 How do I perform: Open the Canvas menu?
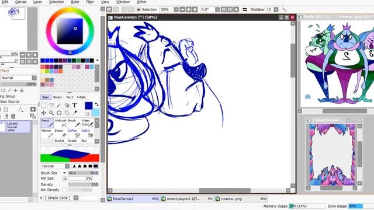click(x=21, y=2)
